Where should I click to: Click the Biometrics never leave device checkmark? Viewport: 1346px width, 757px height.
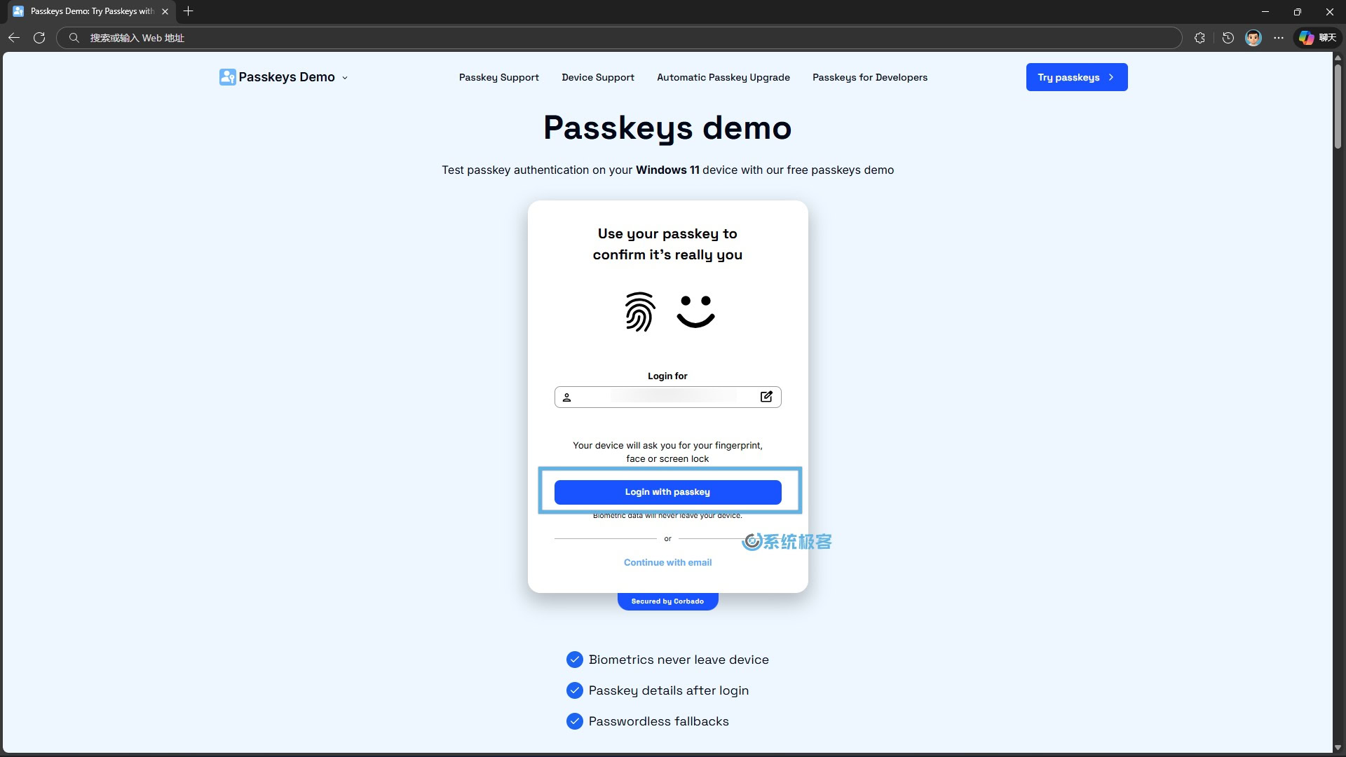[575, 660]
